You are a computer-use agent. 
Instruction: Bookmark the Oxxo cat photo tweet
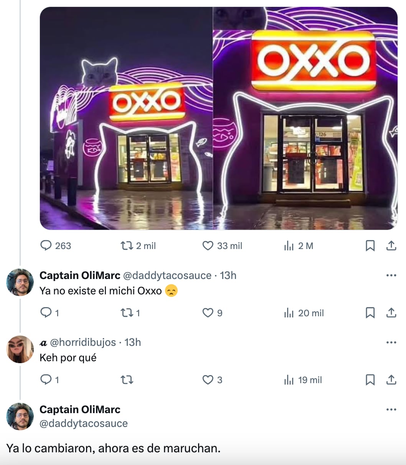[370, 246]
